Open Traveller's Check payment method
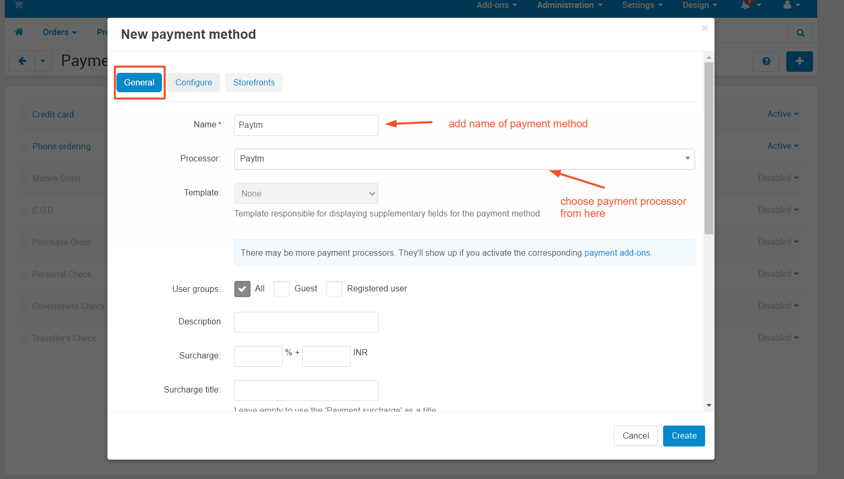 (64, 338)
